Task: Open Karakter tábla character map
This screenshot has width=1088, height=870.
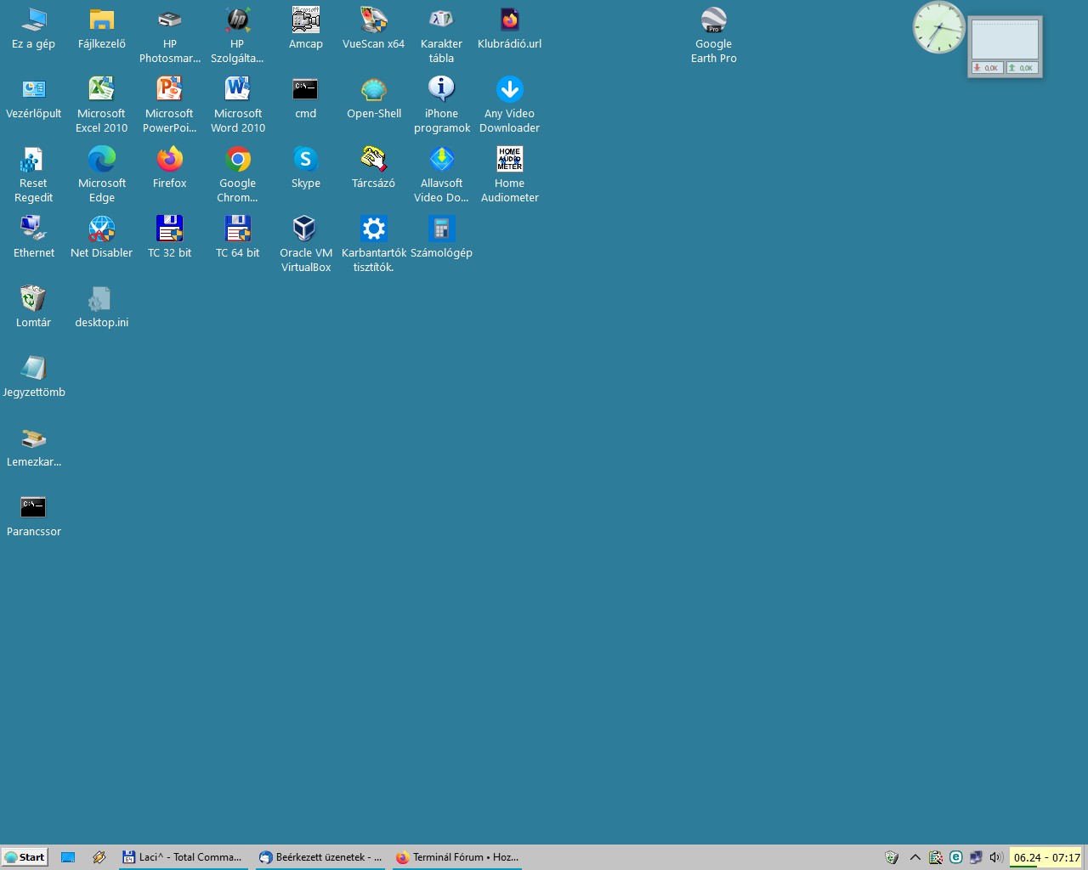Action: 442,36
